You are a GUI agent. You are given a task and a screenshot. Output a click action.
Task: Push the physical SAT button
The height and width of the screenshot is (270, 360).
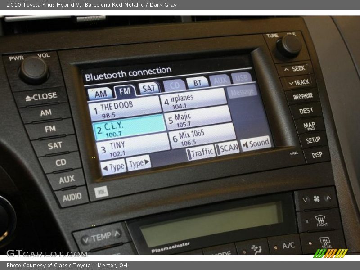coord(55,145)
